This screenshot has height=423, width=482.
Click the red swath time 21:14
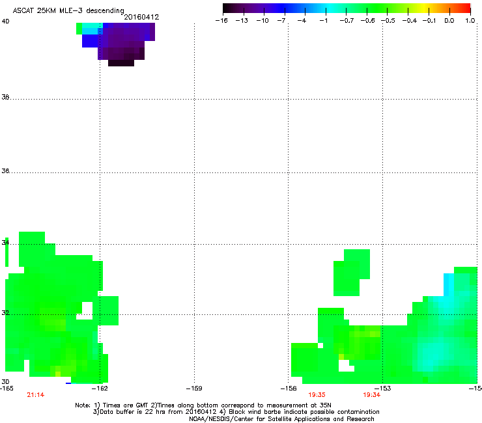36,395
